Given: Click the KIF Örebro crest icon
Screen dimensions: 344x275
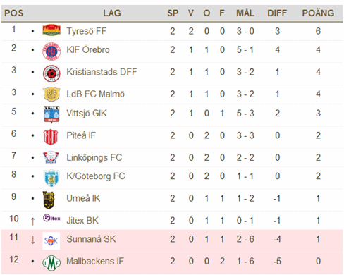Looking at the screenshot, I should (51, 51).
